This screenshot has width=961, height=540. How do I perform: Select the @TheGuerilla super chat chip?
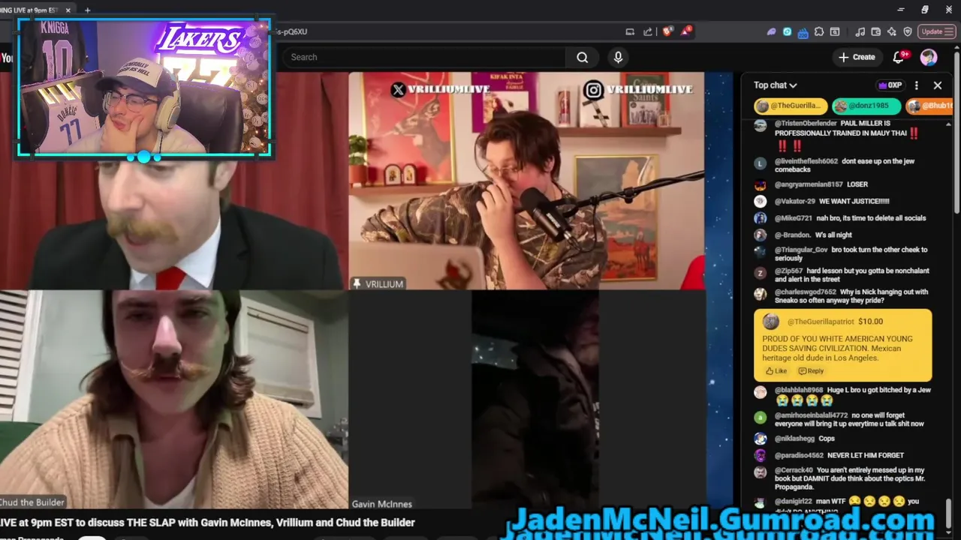(791, 106)
